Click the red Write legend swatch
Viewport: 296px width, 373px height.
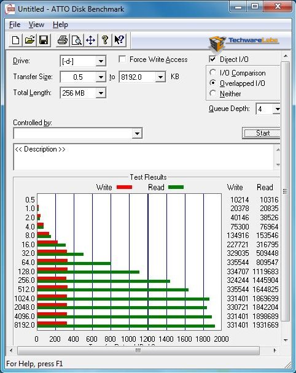(124, 187)
